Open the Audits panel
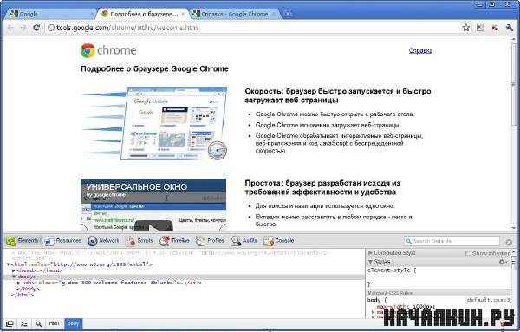 coord(244,241)
